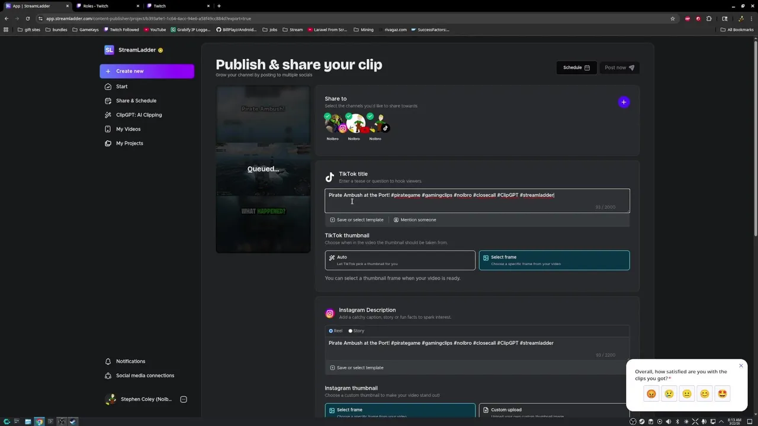Open the Mining bookmark folder

click(364, 30)
